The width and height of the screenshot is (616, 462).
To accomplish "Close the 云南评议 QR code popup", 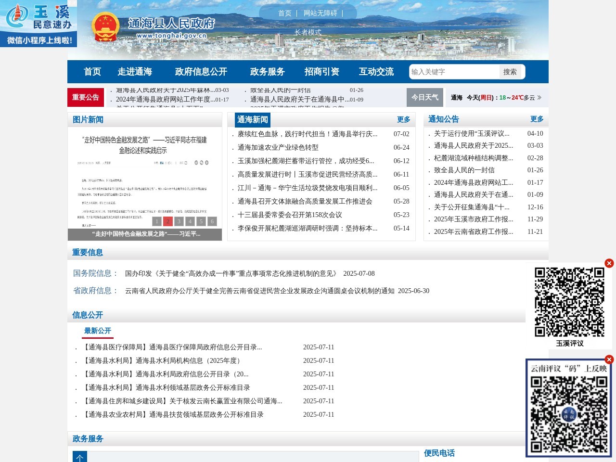I will coord(609,359).
